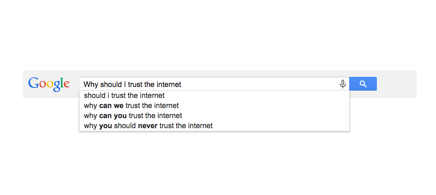The width and height of the screenshot is (436, 195).
Task: Choose 'why can we trust the internet' suggestion
Action: tap(131, 106)
